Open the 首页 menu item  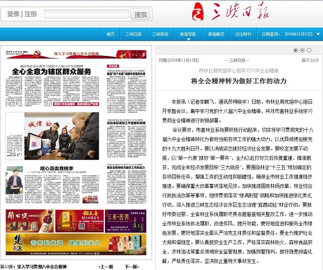110,34
